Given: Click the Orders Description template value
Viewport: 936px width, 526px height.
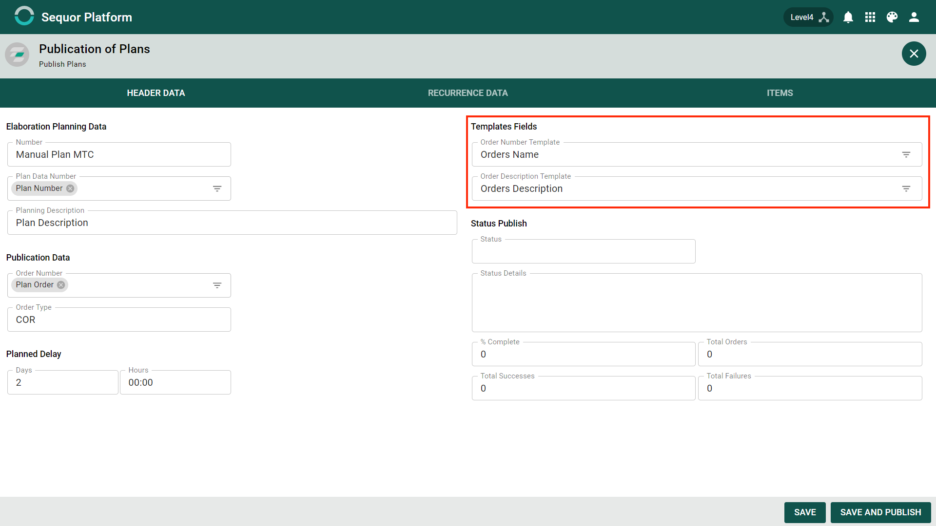Looking at the screenshot, I should point(521,188).
